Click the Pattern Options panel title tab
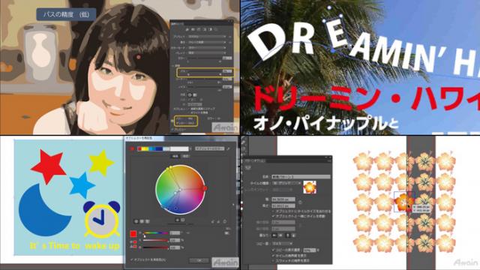This screenshot has height=270, width=480. click(x=255, y=161)
